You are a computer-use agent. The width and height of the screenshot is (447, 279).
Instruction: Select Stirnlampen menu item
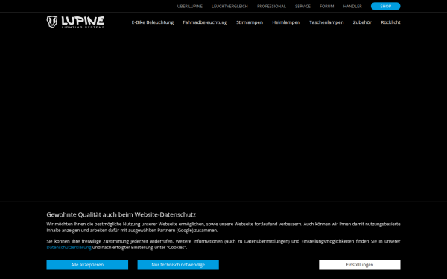250,22
